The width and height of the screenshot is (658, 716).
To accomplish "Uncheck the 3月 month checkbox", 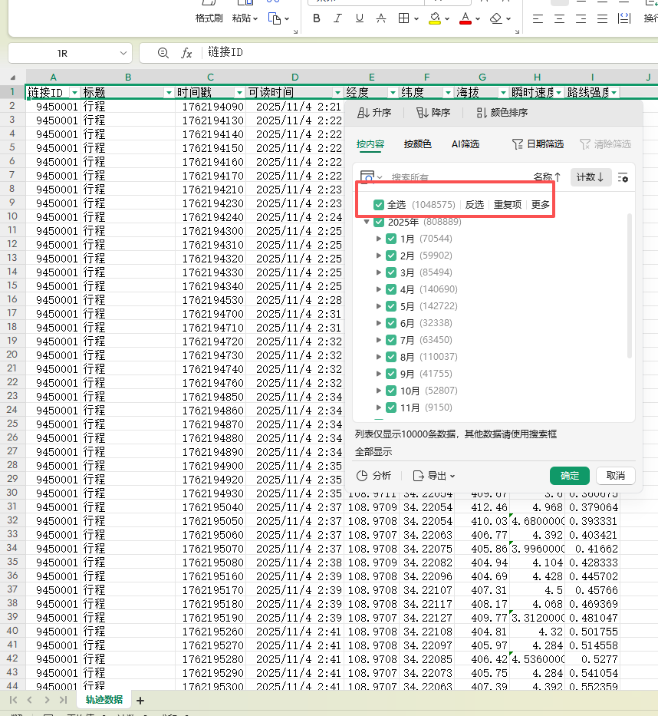I will coord(391,272).
